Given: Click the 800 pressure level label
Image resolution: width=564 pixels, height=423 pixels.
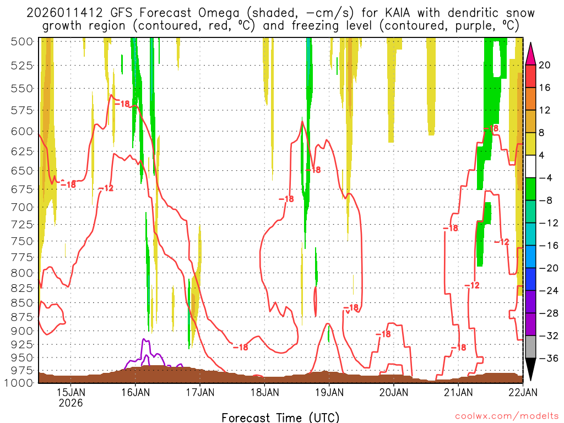Looking at the screenshot, I should click(22, 273).
